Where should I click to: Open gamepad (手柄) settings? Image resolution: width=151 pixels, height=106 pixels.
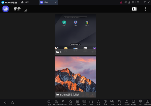pyautogui.click(x=91, y=102)
